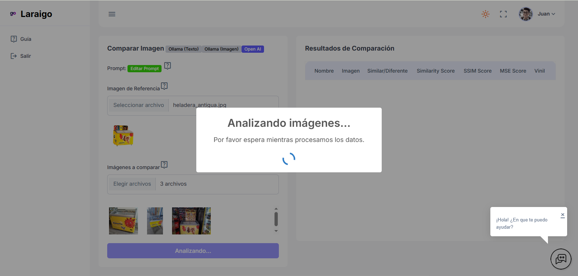Click the first yellow freezer comparison thumbnail

point(123,221)
